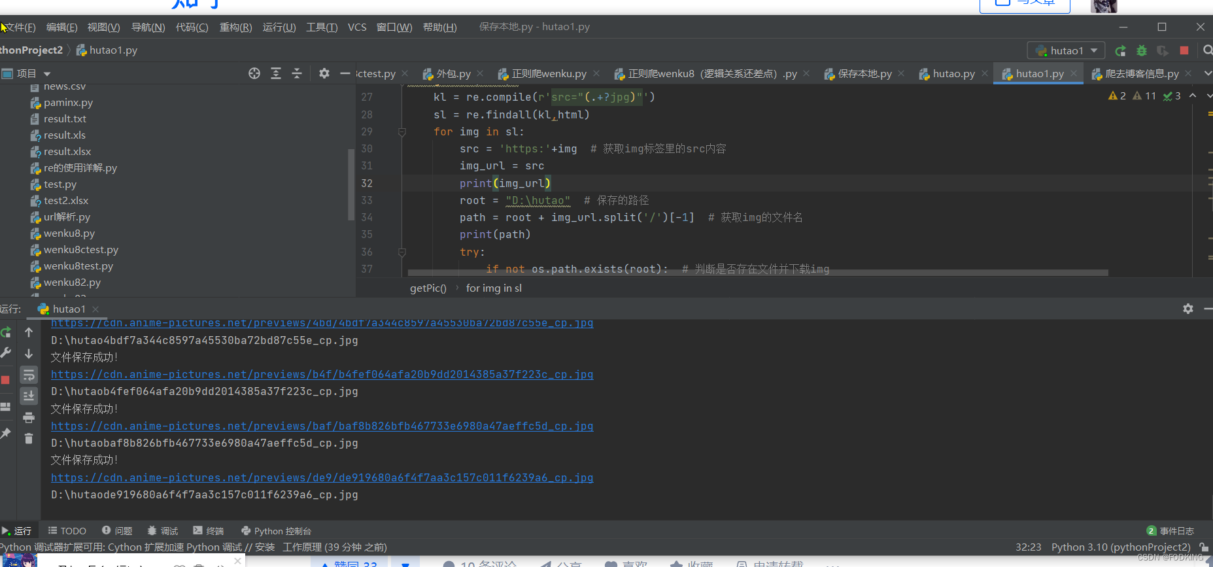Open the 文件(F) menu

20,27
